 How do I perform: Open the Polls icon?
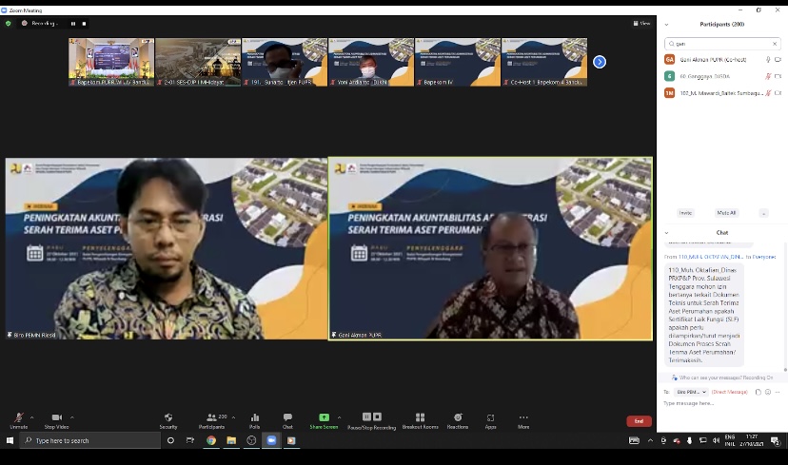point(255,420)
